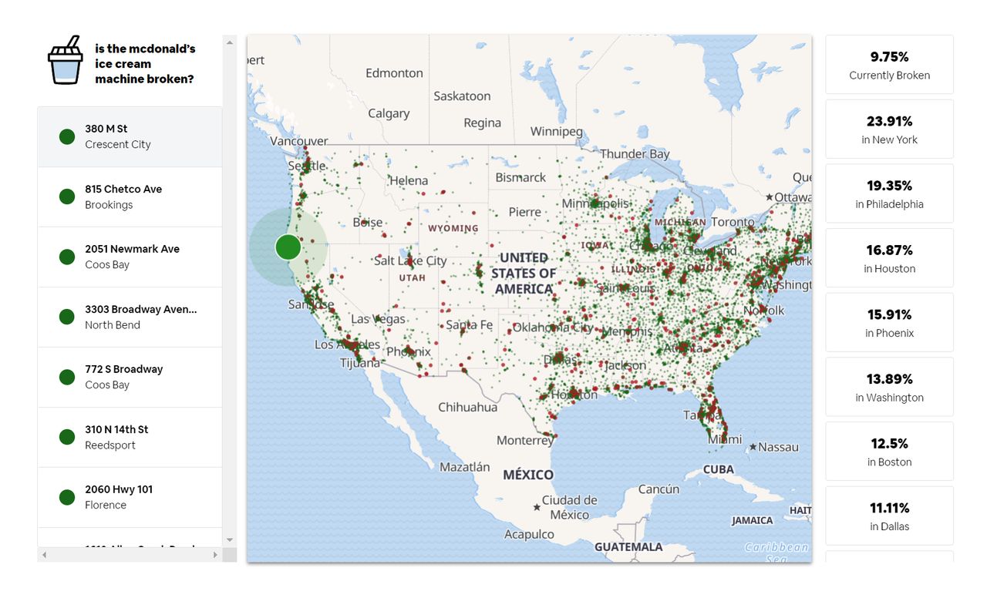The width and height of the screenshot is (987, 608).
Task: Click the scroll down arrow of location list
Action: click(230, 540)
